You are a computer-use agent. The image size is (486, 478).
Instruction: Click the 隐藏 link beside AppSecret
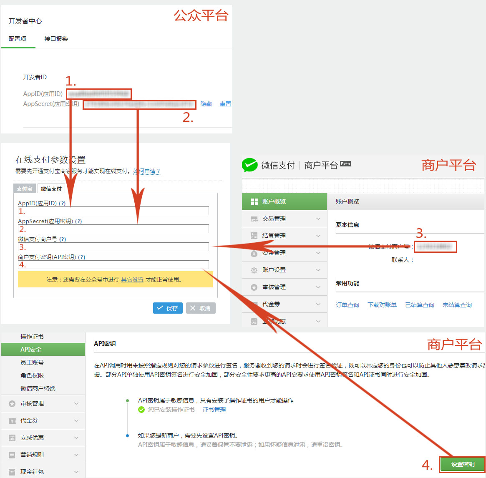[x=206, y=104]
